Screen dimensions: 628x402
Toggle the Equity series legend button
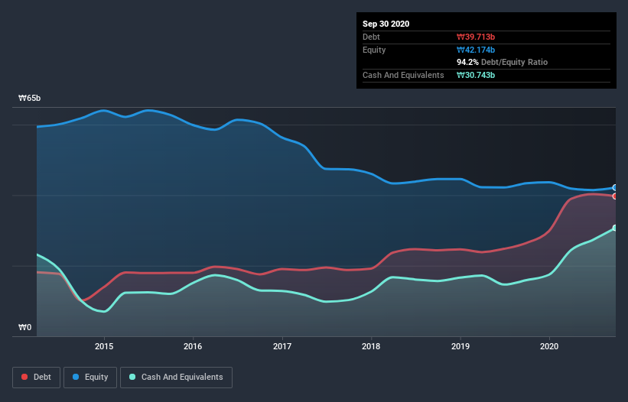click(90, 378)
